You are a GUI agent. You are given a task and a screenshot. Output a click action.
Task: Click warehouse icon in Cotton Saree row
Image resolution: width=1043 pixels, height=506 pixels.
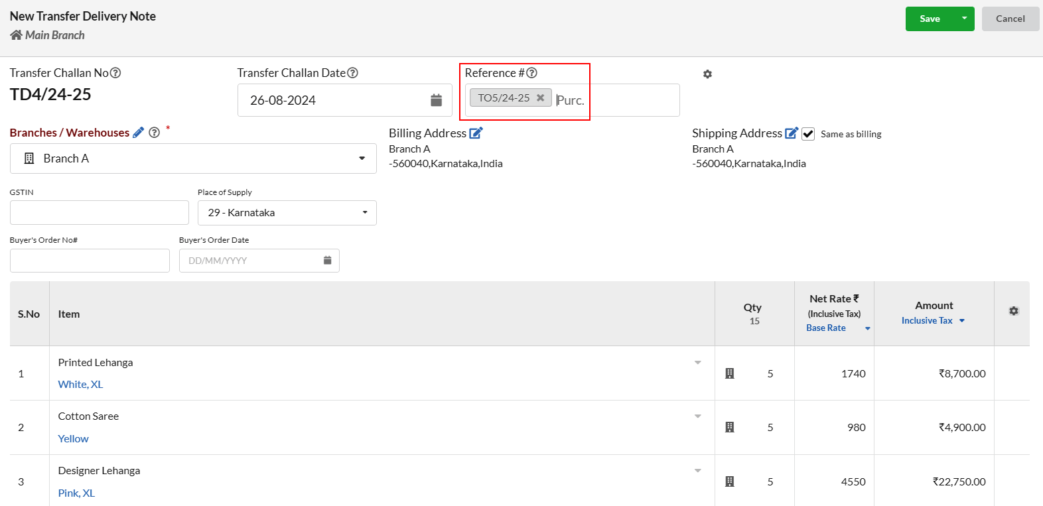point(730,427)
